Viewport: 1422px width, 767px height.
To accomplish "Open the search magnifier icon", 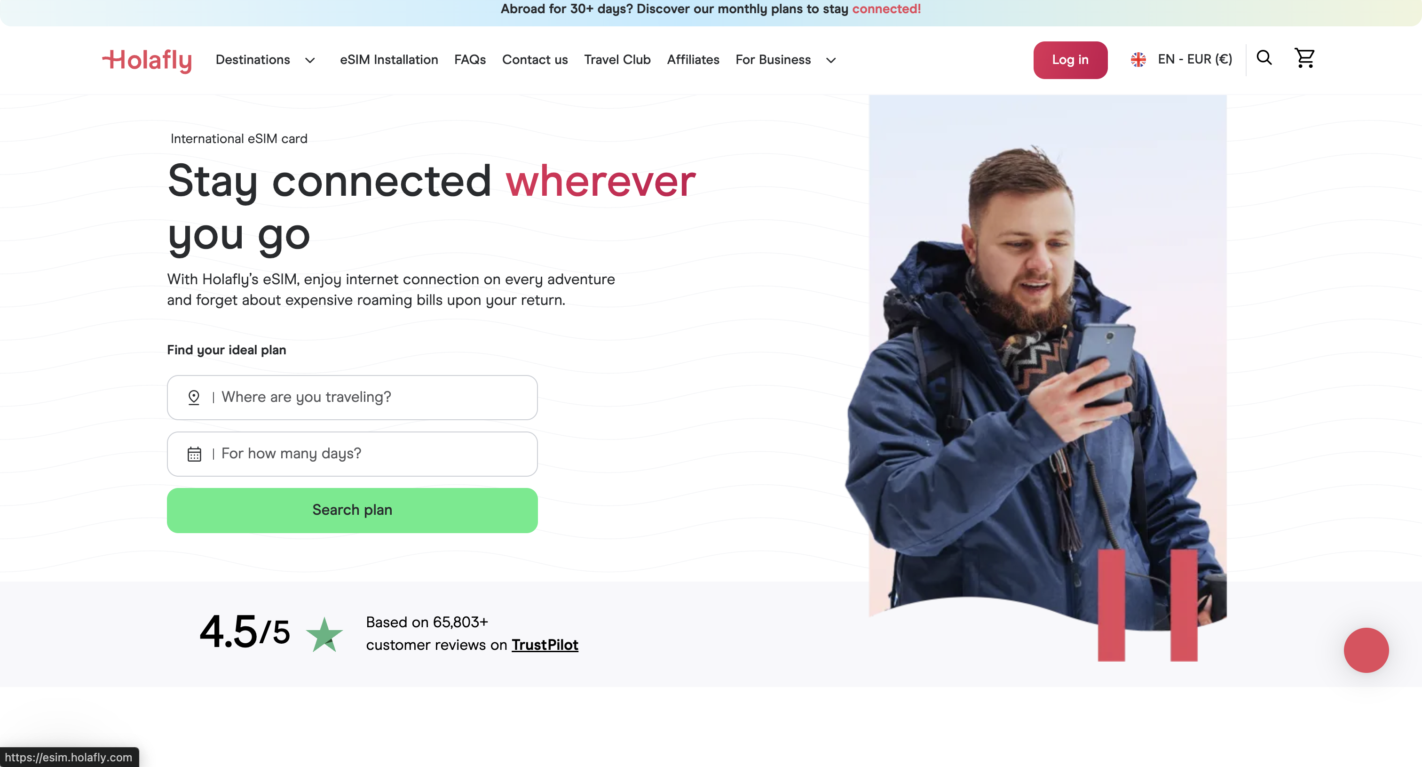I will (1264, 58).
